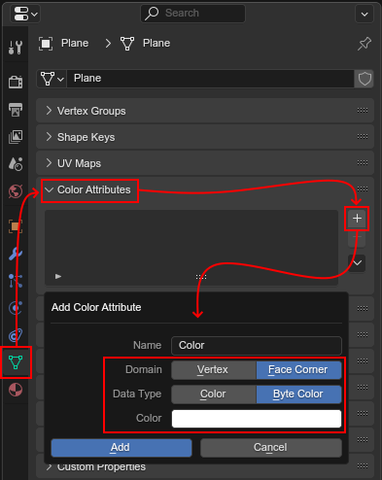Viewport: 382px width, 480px height.
Task: Expand the Vertex Groups panel
Action: pyautogui.click(x=49, y=111)
